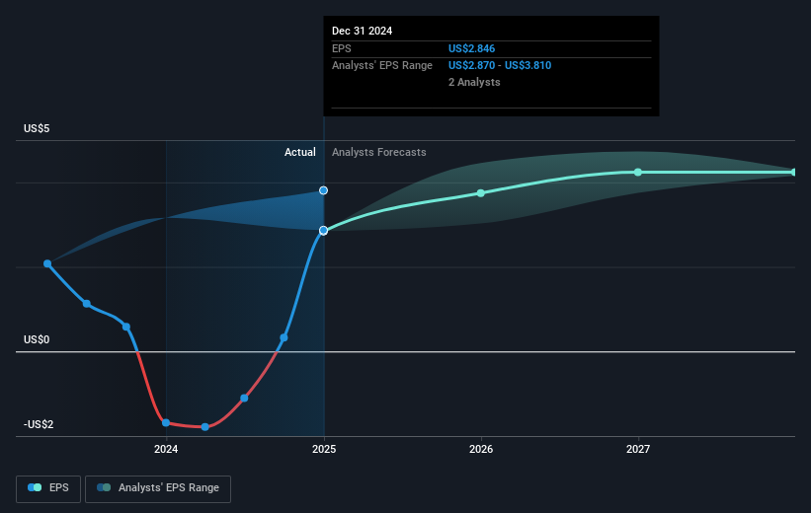
Task: Select the 2026 forecast data point
Action: pyautogui.click(x=481, y=193)
